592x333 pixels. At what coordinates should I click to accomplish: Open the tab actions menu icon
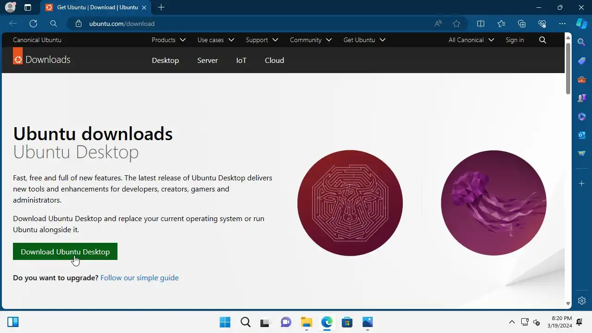pos(28,7)
